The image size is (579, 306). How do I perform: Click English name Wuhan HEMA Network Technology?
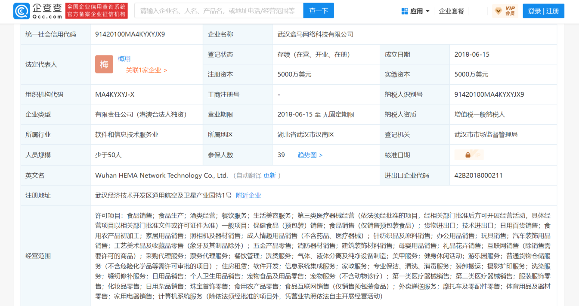[161, 175]
